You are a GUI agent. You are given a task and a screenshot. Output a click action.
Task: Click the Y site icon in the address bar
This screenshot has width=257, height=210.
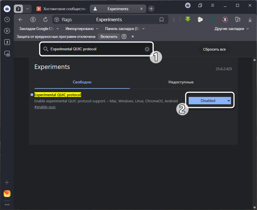pyautogui.click(x=57, y=20)
